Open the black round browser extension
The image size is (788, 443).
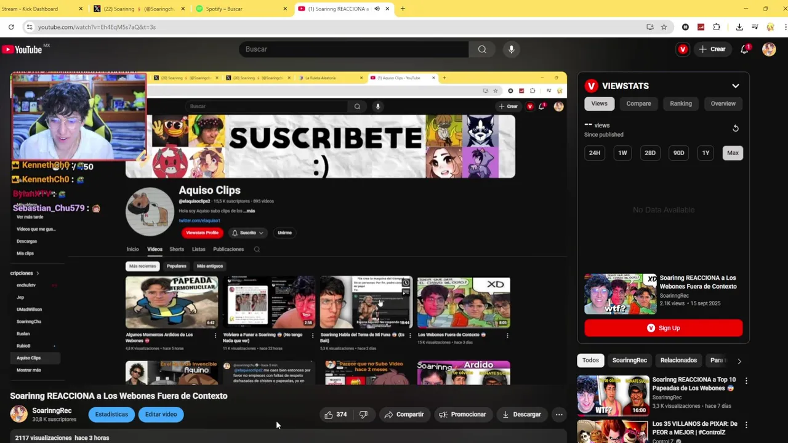pos(685,27)
